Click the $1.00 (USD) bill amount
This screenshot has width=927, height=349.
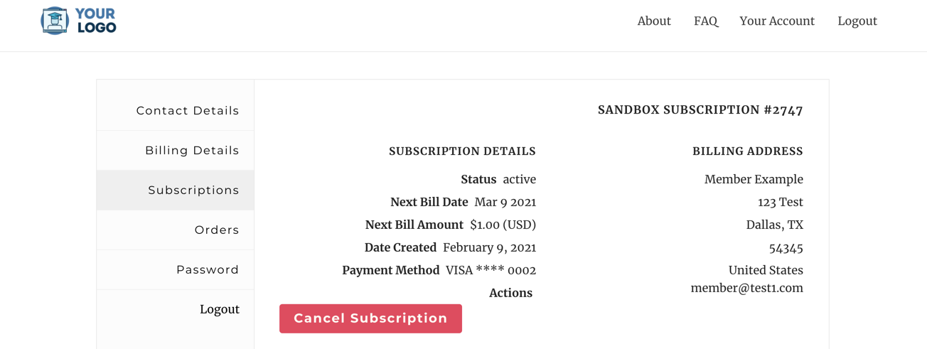[503, 225]
